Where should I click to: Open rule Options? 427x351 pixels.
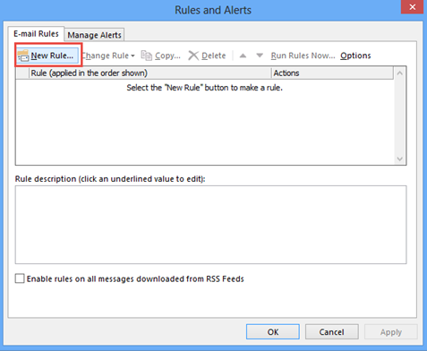355,56
